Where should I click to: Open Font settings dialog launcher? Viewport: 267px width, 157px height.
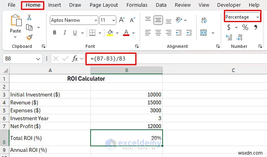[x=137, y=46]
